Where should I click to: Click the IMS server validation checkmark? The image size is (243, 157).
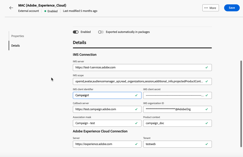(x=207, y=67)
